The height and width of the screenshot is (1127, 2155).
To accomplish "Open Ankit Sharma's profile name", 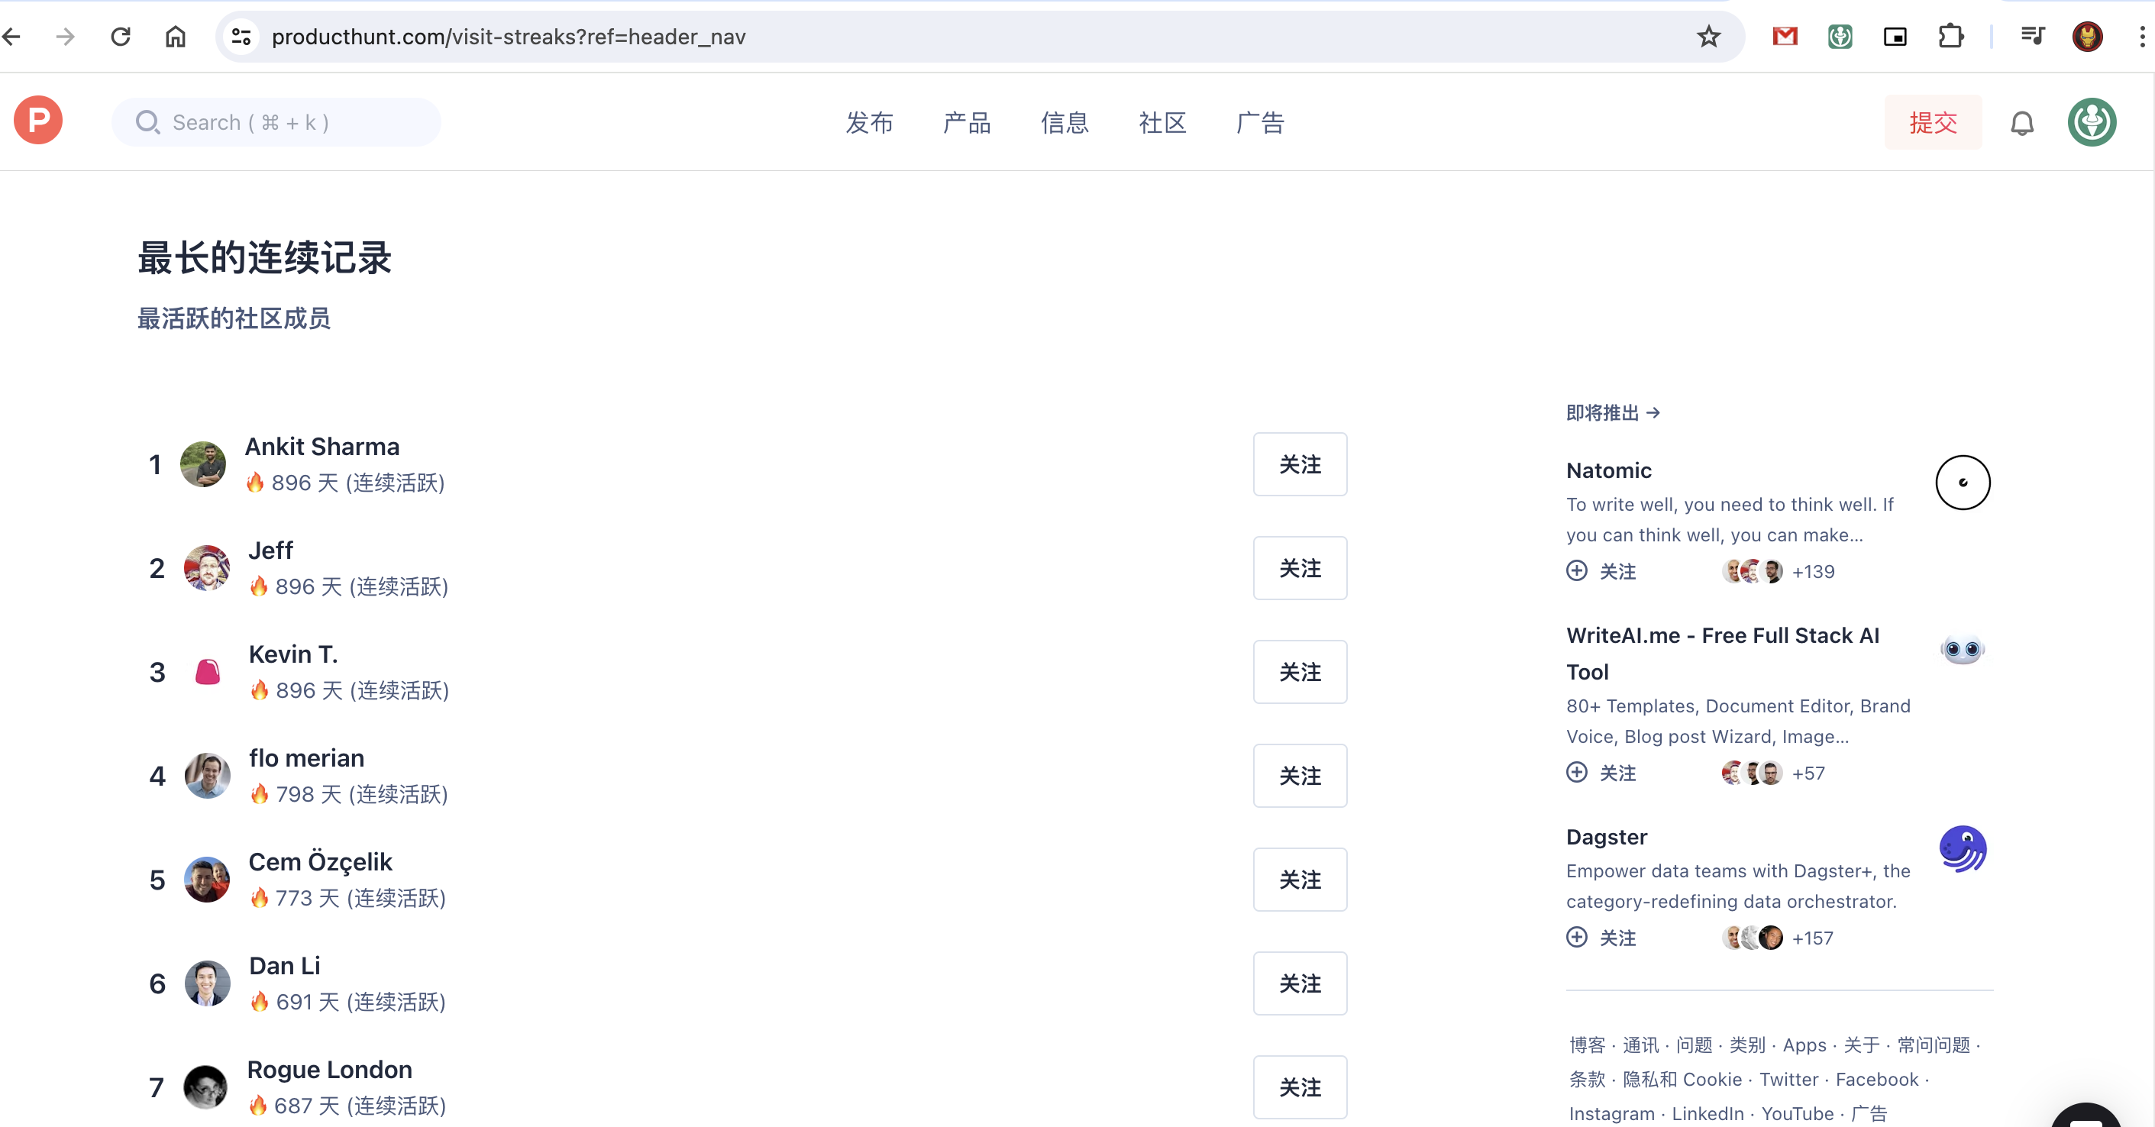I will pos(322,446).
